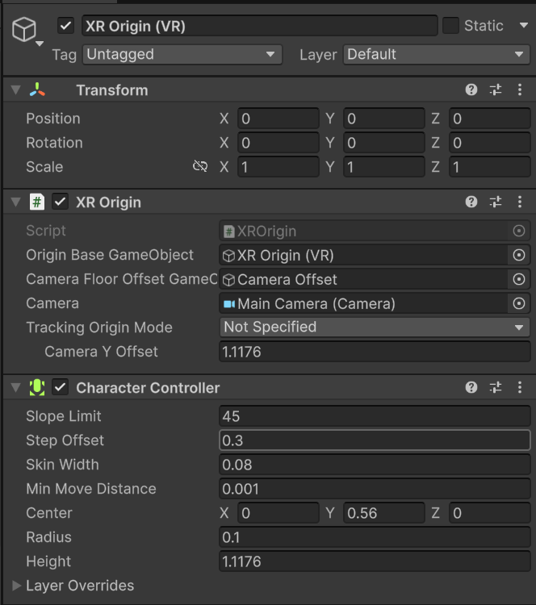Click the GameObject cube icon selector
The height and width of the screenshot is (605, 536).
pyautogui.click(x=24, y=30)
